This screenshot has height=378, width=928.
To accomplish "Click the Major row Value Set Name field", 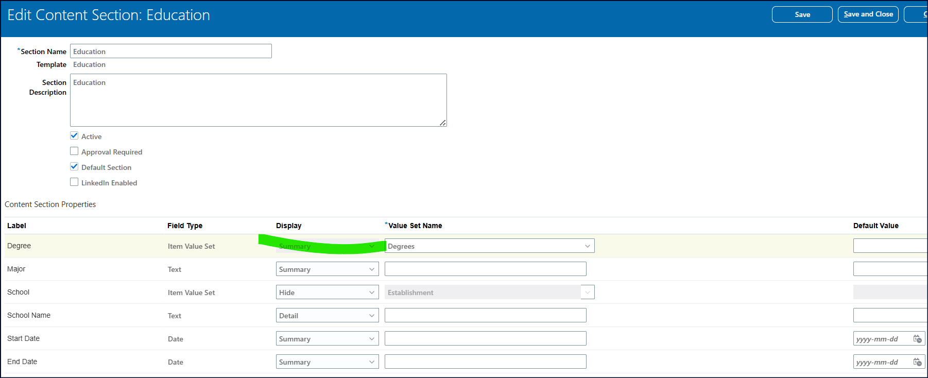I will [486, 269].
